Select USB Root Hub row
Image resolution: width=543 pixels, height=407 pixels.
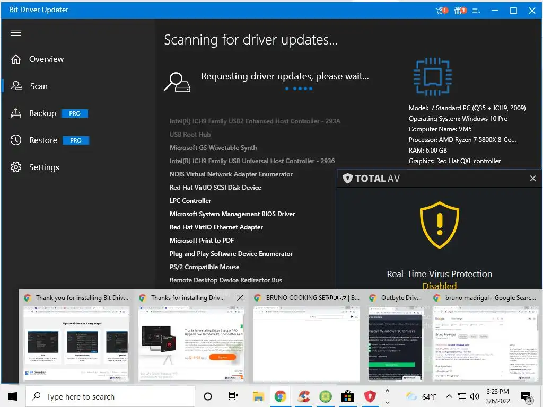[x=190, y=134]
